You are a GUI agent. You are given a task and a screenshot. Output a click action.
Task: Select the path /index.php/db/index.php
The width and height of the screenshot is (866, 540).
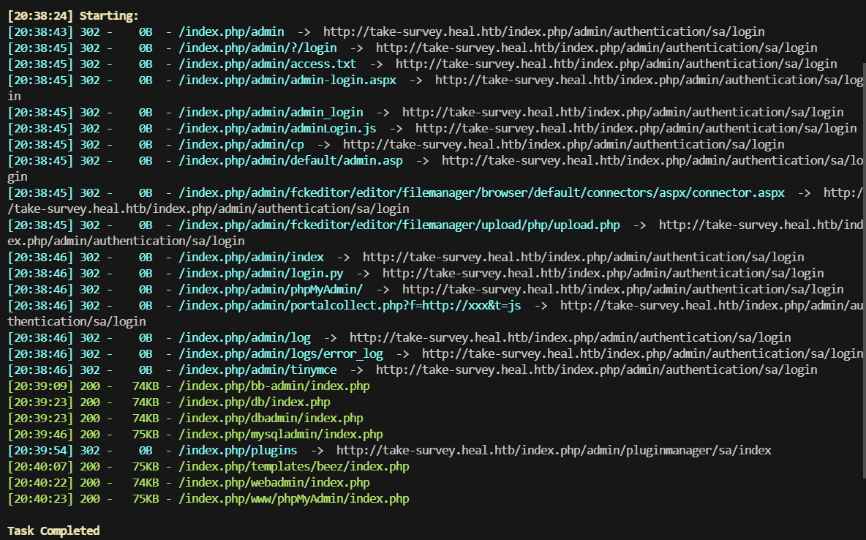coord(255,402)
